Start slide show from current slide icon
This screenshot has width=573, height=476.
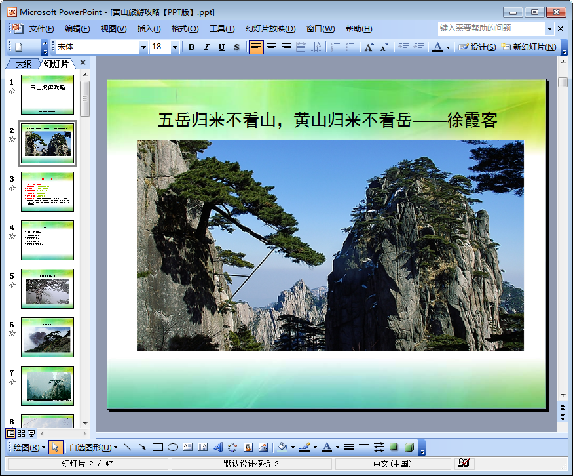[31, 433]
